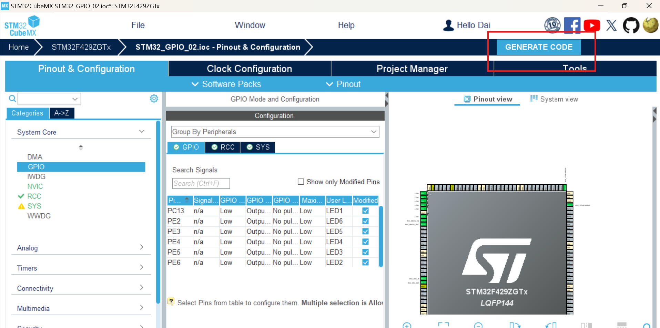Image resolution: width=660 pixels, height=328 pixels.
Task: Toggle Modified checkbox for PE2 row
Action: click(x=366, y=221)
